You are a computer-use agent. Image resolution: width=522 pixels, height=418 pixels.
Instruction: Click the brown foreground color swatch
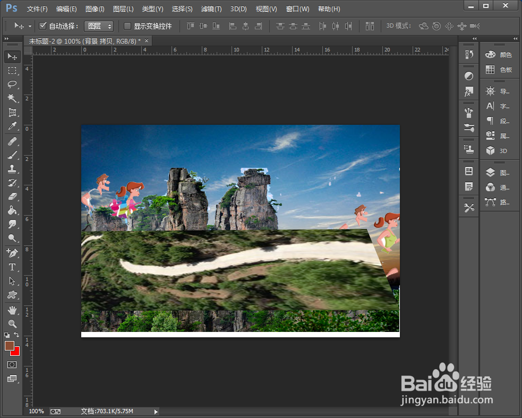9,345
